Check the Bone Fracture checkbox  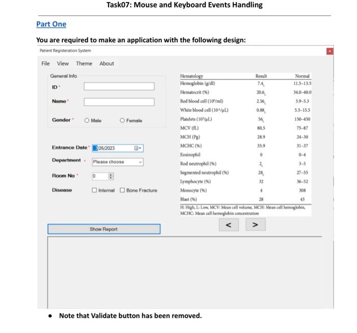[122, 190]
